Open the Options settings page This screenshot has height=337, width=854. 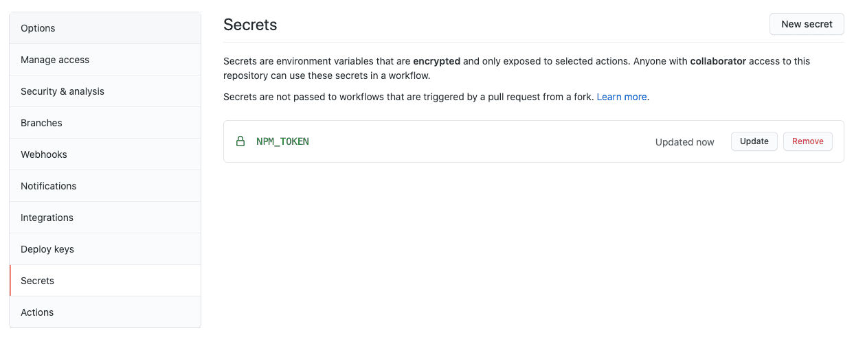pos(105,28)
